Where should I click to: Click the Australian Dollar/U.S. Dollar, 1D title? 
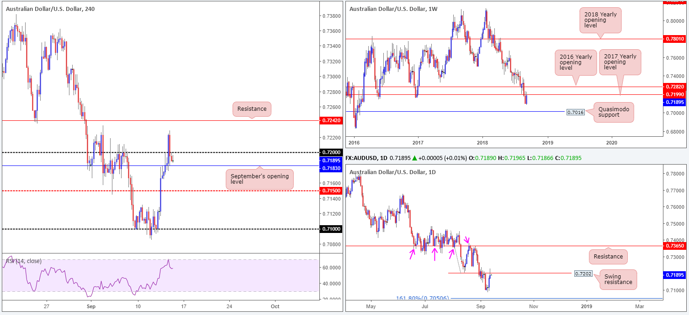click(393, 172)
